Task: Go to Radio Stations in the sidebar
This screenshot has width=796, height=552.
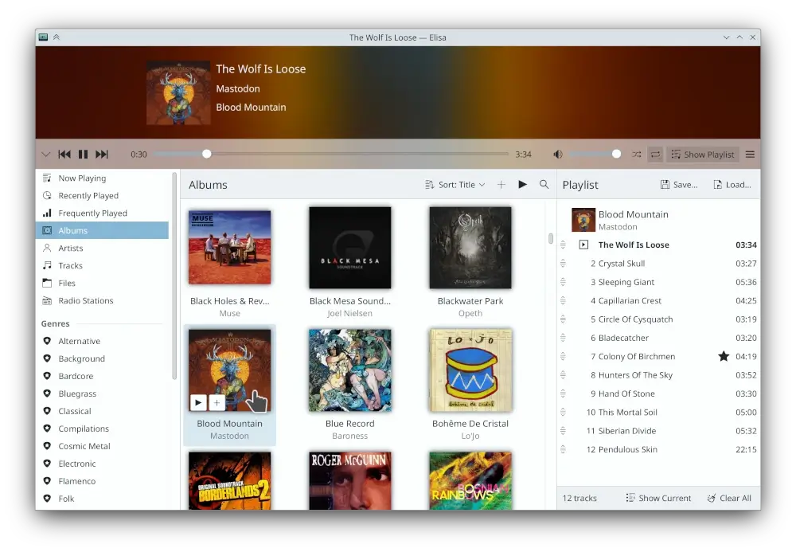Action: (x=86, y=301)
